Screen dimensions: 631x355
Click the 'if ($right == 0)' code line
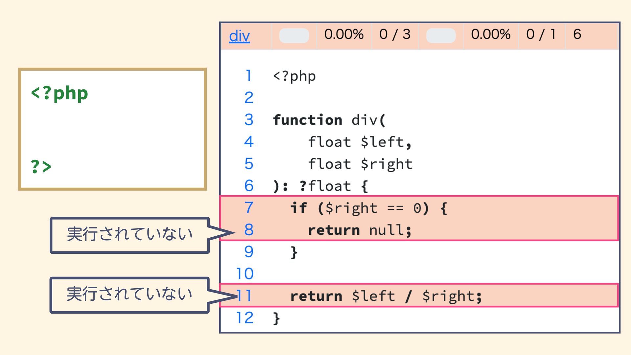pyautogui.click(x=368, y=208)
